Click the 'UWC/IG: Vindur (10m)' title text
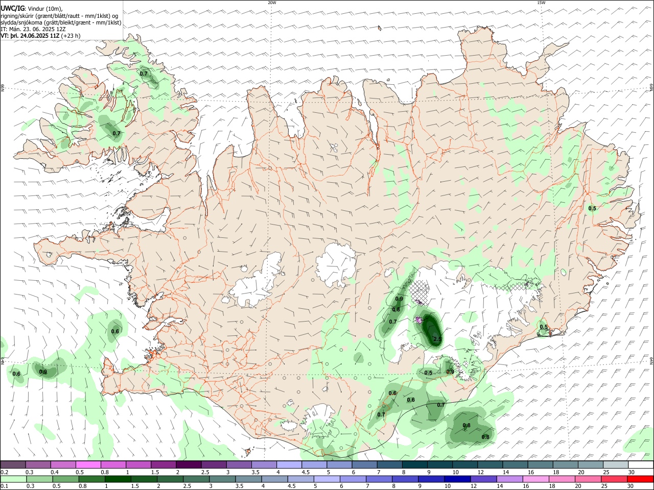The width and height of the screenshot is (654, 490). [x=32, y=9]
